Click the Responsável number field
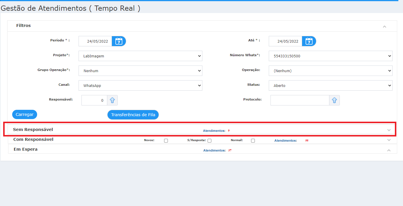 click(x=94, y=100)
